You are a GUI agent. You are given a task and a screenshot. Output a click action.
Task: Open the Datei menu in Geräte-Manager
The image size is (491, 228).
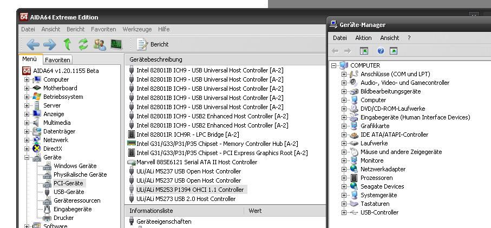(340, 38)
